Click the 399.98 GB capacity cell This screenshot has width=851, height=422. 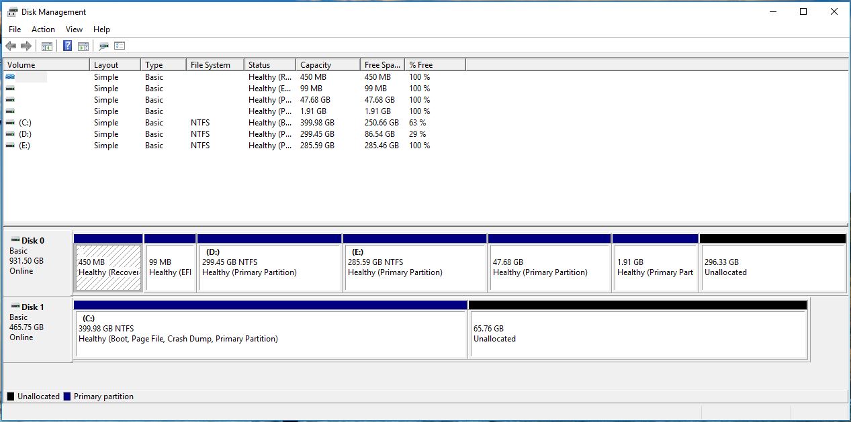click(317, 123)
